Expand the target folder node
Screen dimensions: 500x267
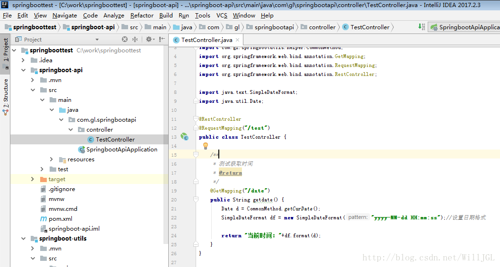(x=33, y=179)
